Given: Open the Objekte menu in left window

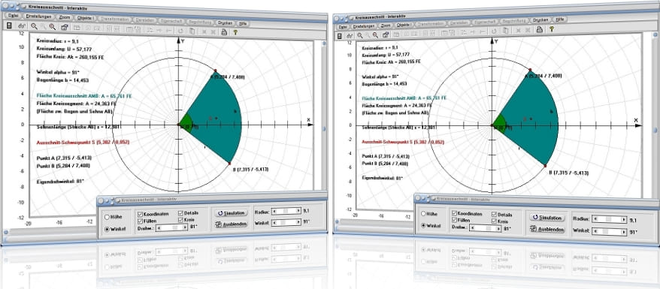Looking at the screenshot, I should (86, 18).
